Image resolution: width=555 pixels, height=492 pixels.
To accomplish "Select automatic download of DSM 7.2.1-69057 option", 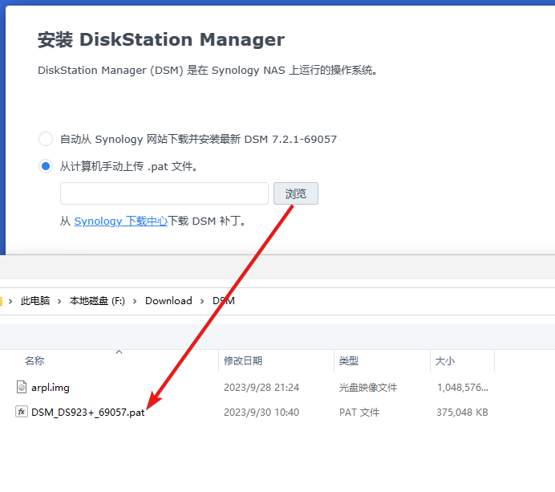I will [x=46, y=139].
